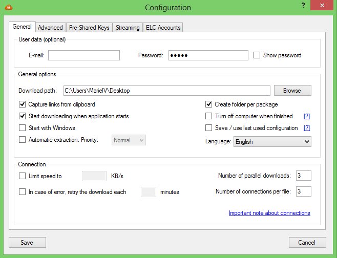Switch to the ELC Accounts tab
The height and width of the screenshot is (258, 337).
(x=163, y=28)
